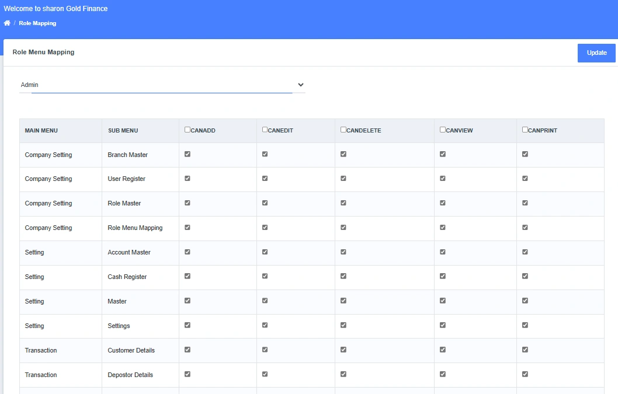Uncheck CANVIEW for Role Menu Mapping
The width and height of the screenshot is (618, 394).
[443, 227]
